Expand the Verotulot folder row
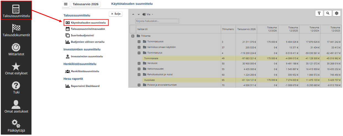Image resolution: width=343 pixels, height=136 pixels. coord(139,63)
